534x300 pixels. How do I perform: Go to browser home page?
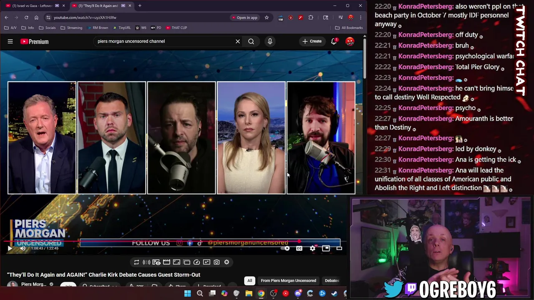tap(36, 17)
